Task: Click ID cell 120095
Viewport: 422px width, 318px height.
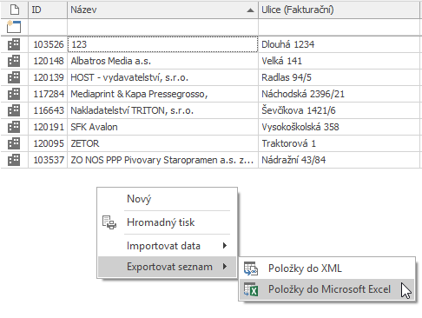Action: (48, 143)
